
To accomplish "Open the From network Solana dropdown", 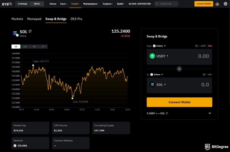I will click(159, 46).
